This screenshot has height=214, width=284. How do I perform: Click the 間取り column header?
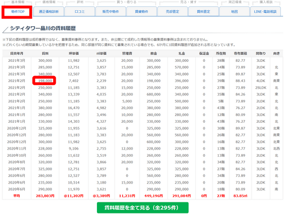click(x=261, y=54)
